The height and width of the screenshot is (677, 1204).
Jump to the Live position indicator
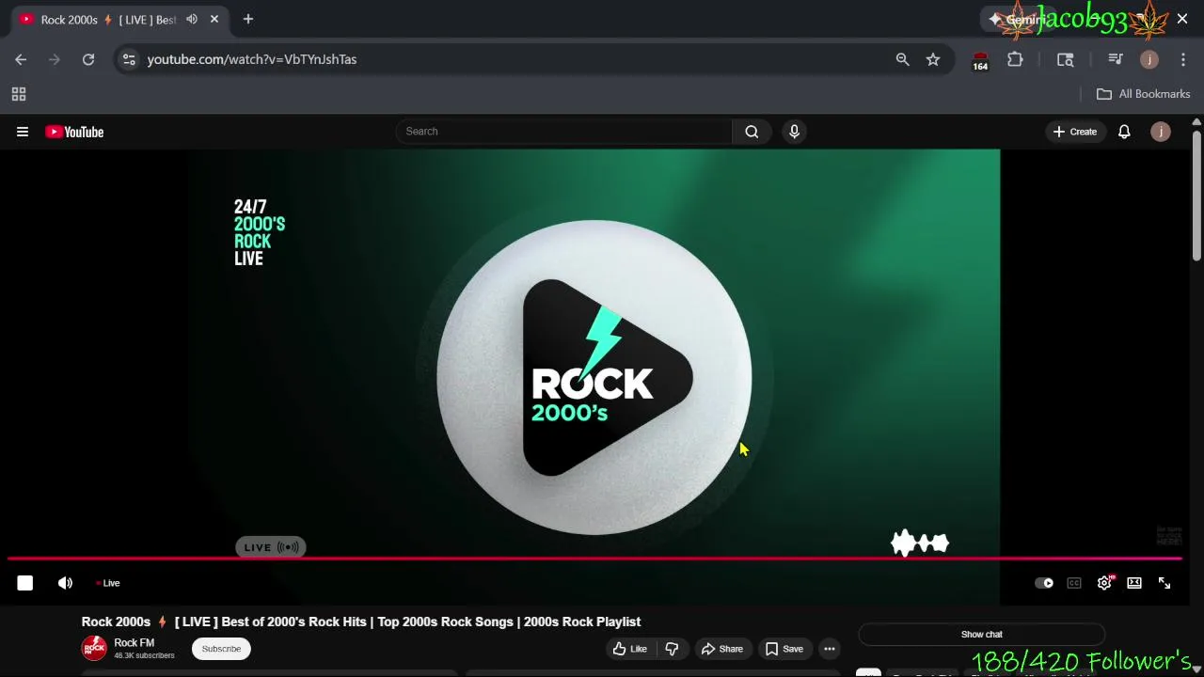click(x=108, y=583)
